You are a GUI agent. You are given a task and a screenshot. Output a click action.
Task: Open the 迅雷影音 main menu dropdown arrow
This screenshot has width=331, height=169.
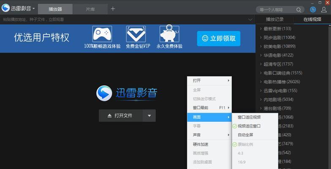(34, 8)
